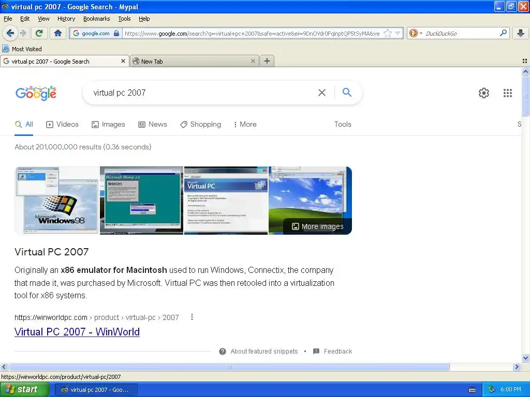Viewport: 530px width, 397px height.
Task: Open the Windows start menu
Action: coord(24,390)
